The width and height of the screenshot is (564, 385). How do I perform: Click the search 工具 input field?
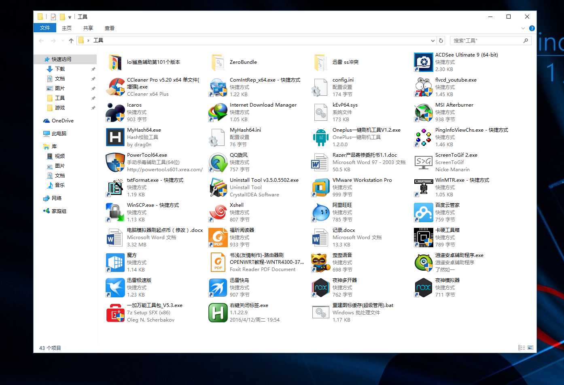(490, 40)
